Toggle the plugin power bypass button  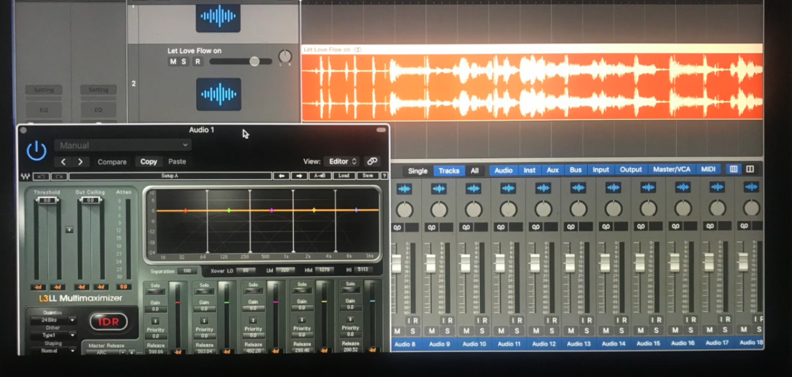[37, 150]
